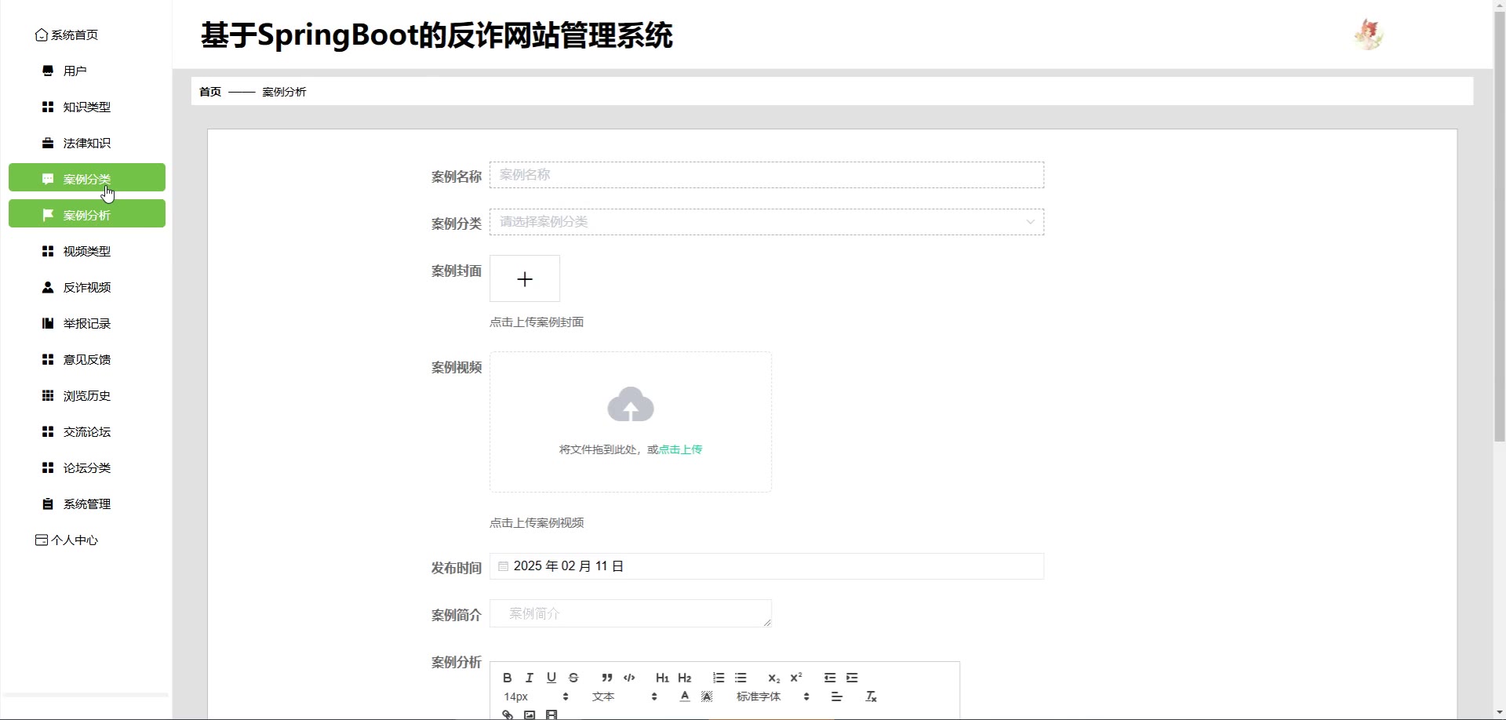Open the 浏览历史 menu item
The image size is (1506, 720).
coord(86,395)
